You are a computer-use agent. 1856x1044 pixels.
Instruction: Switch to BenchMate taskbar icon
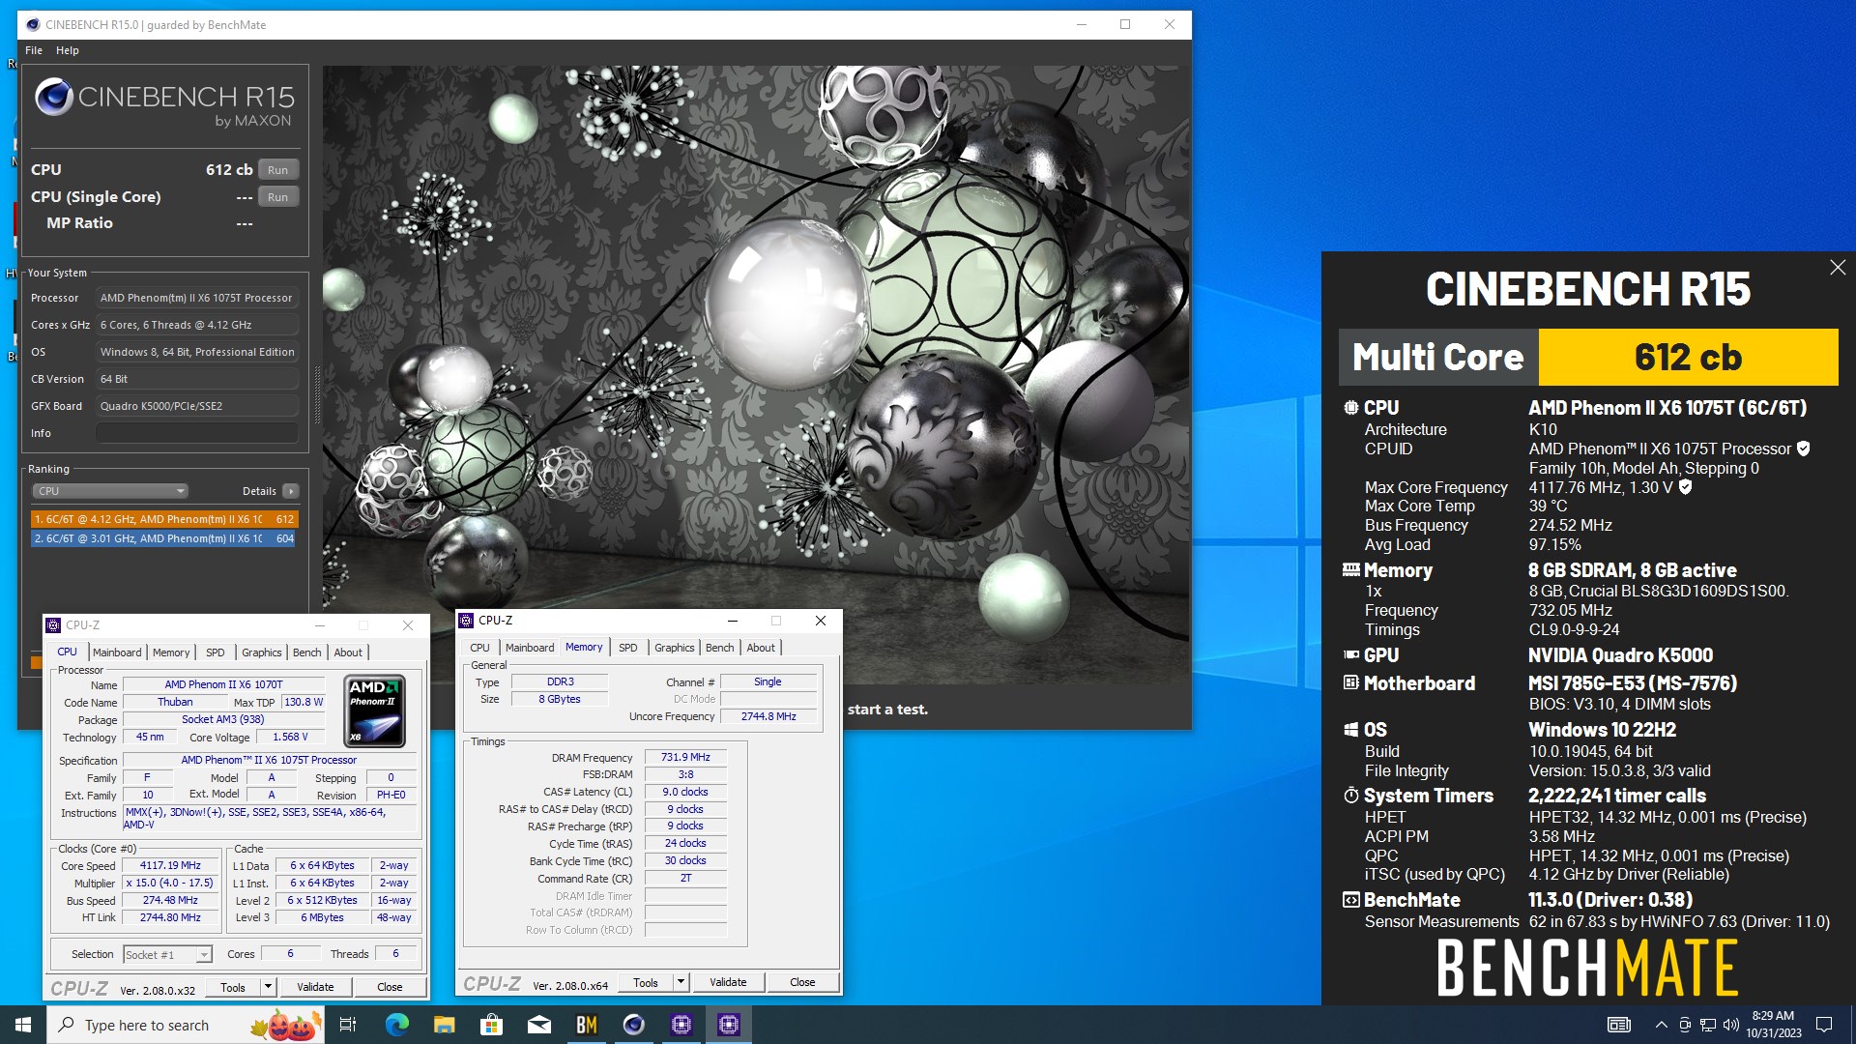click(x=586, y=1025)
